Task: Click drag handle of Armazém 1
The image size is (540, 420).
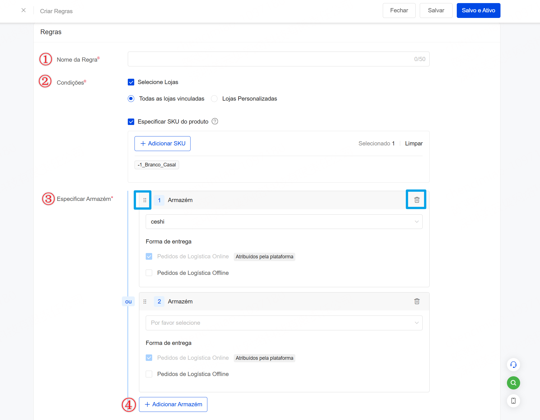Action: coord(145,200)
